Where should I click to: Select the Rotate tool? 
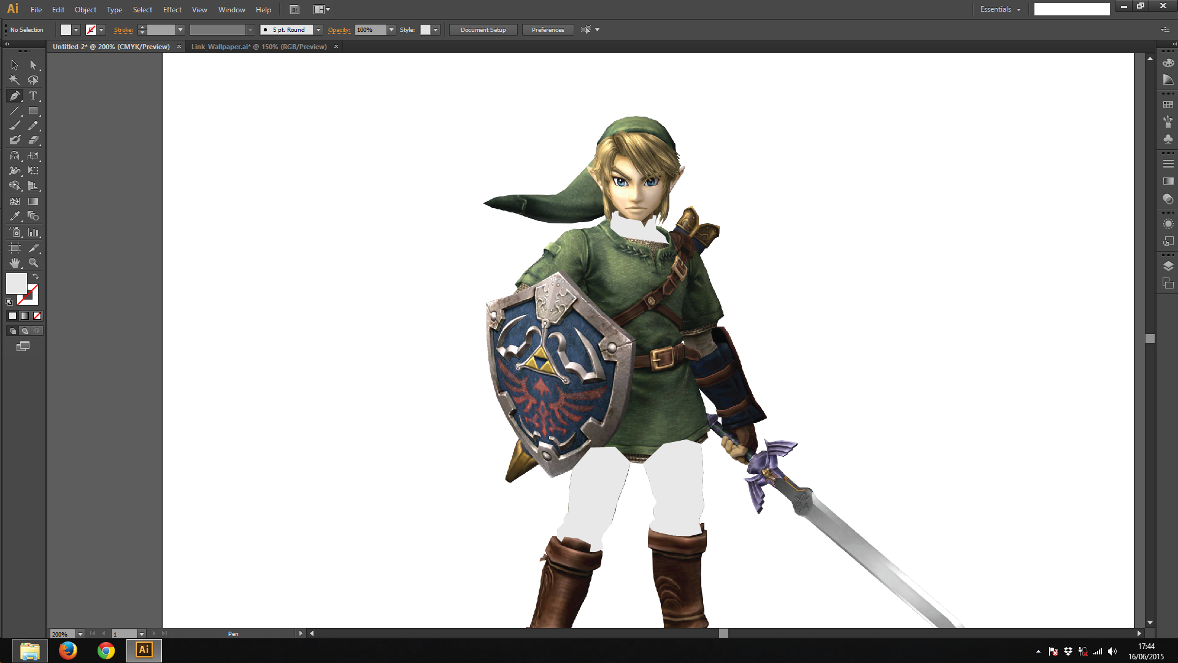click(x=15, y=156)
